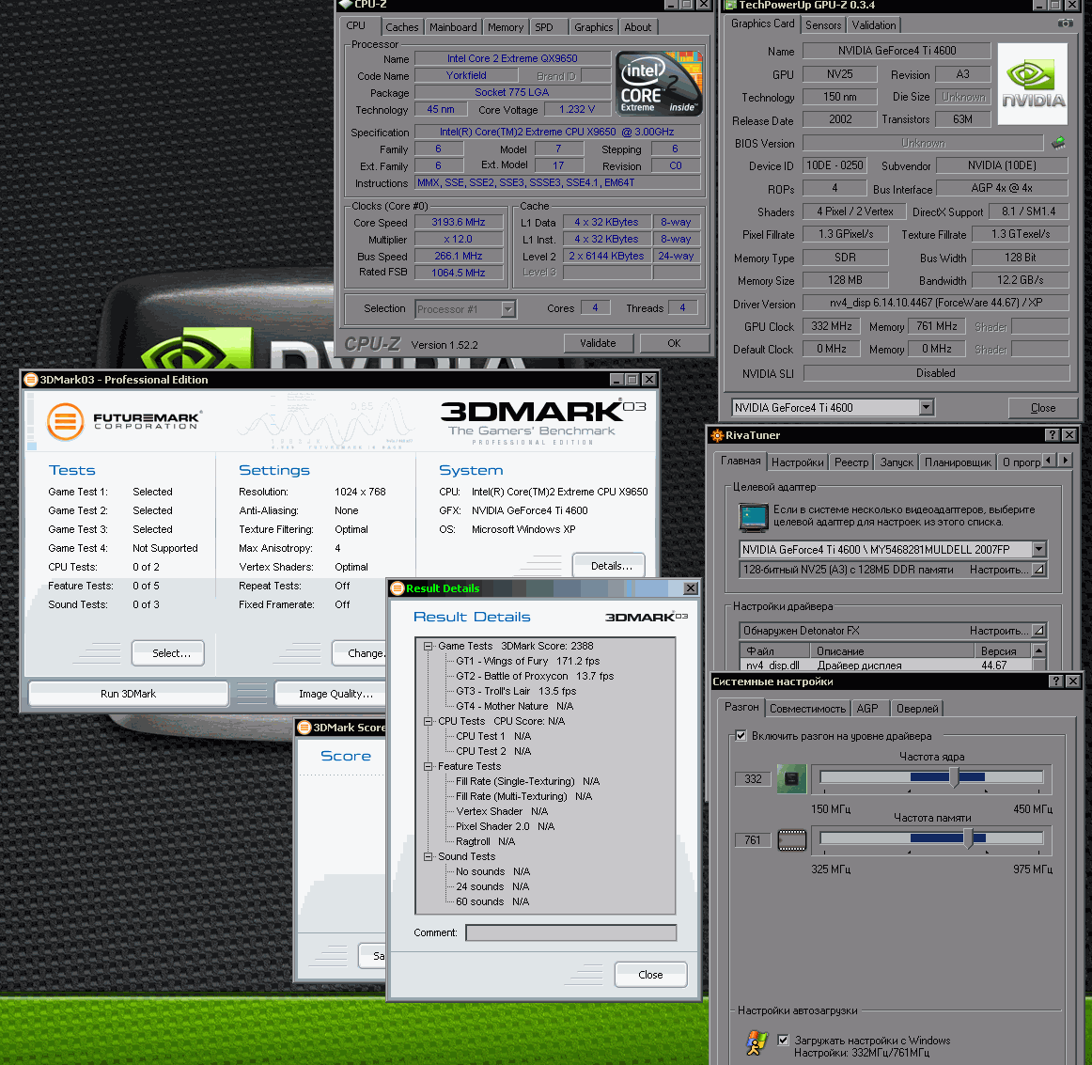1092x1065 pixels.
Task: Click the RivaTuner gear icon in title bar
Action: (x=717, y=435)
